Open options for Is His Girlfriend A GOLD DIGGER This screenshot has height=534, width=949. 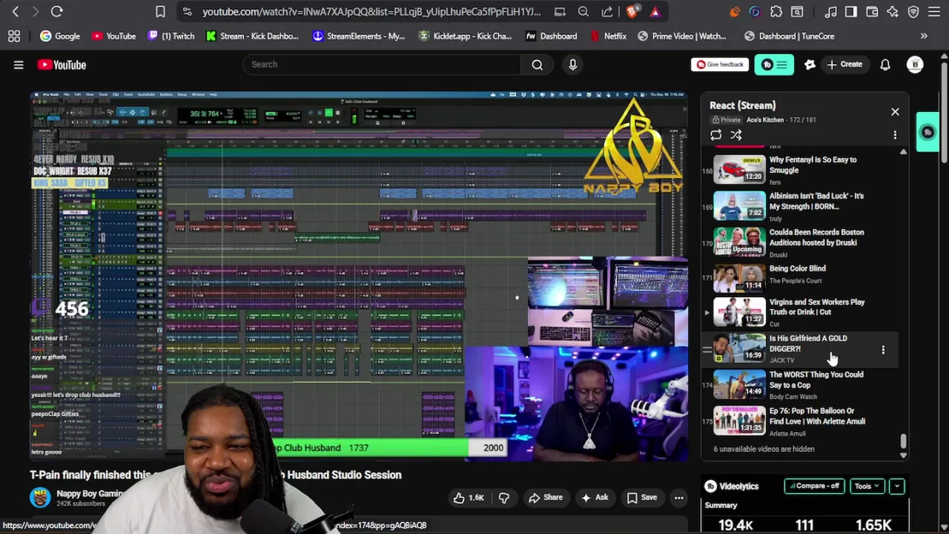(883, 349)
